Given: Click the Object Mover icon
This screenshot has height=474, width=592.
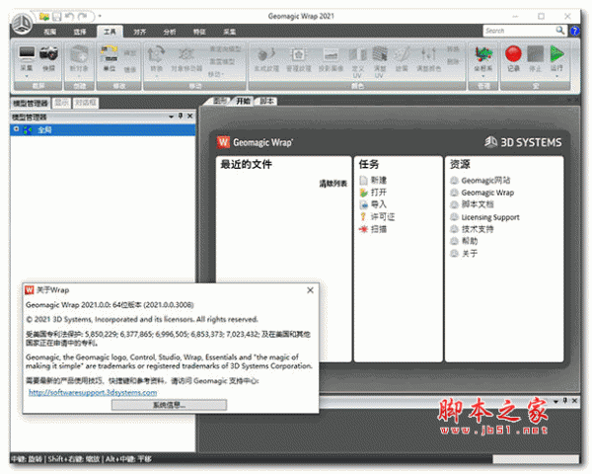Looking at the screenshot, I should pyautogui.click(x=186, y=54).
